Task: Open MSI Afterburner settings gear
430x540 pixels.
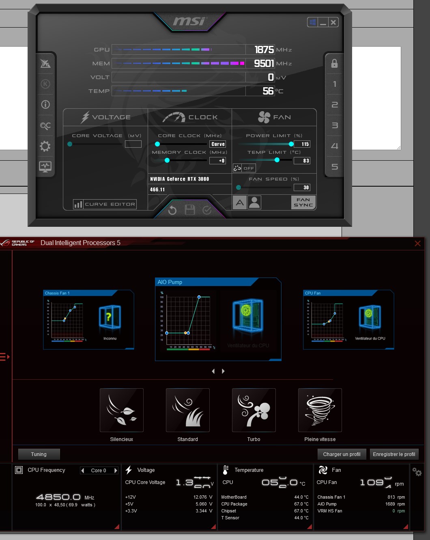Action: 45,146
